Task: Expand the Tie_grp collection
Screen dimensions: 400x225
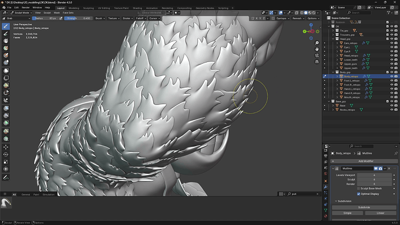Action: click(333, 31)
